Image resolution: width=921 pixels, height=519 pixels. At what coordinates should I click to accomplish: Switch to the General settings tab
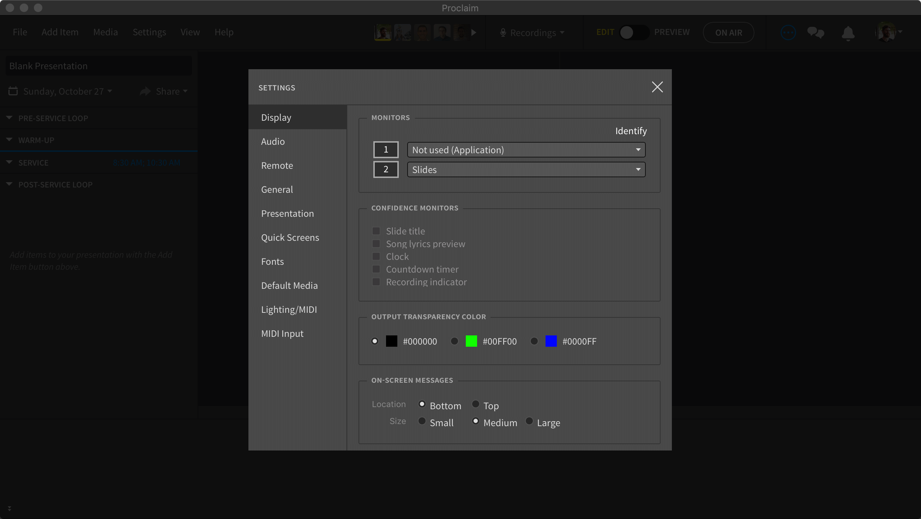(297, 189)
